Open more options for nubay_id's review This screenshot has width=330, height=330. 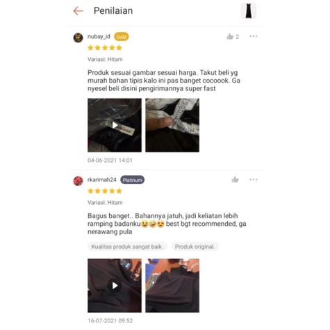click(x=254, y=36)
